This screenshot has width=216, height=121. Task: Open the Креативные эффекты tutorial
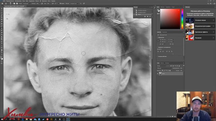tap(200, 32)
